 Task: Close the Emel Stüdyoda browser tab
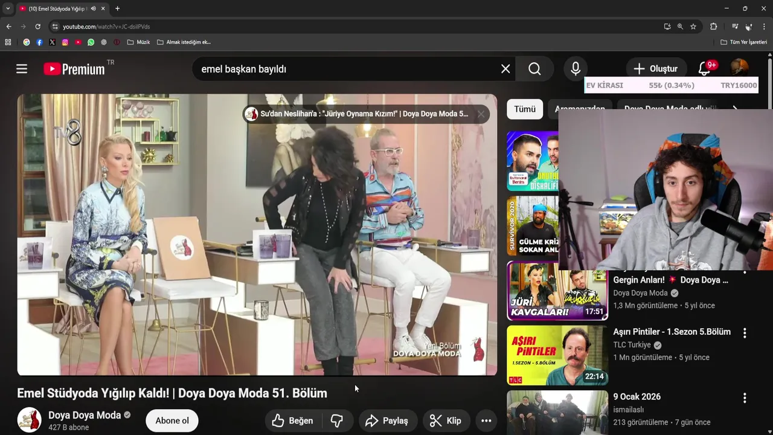103,8
